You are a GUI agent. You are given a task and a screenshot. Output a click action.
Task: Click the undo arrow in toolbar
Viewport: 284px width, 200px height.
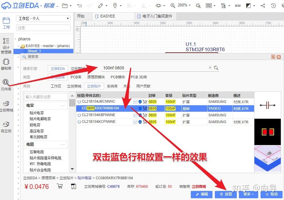click(x=79, y=6)
